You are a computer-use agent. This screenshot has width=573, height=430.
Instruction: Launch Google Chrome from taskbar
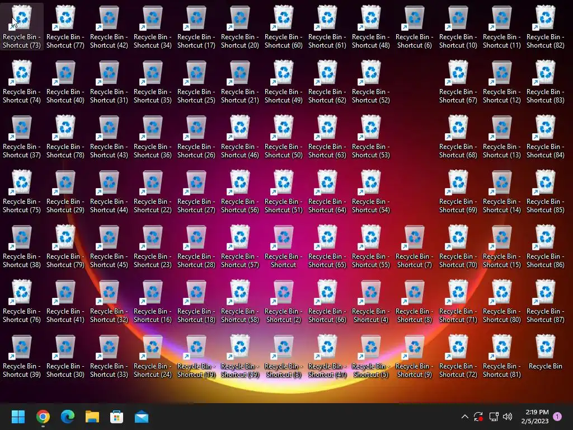(43, 417)
